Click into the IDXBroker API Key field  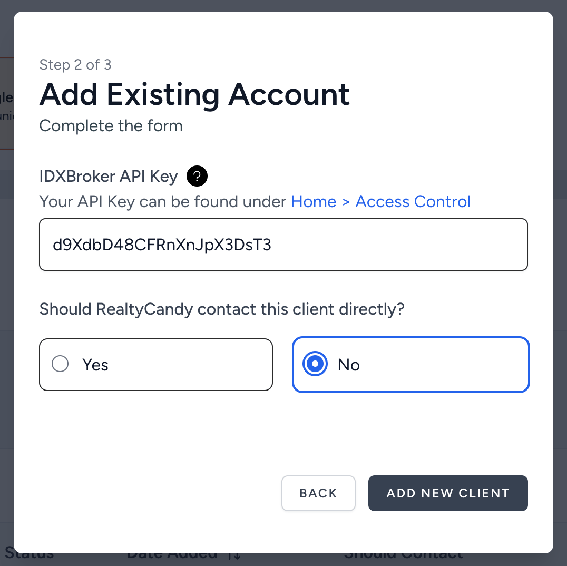pyautogui.click(x=283, y=245)
